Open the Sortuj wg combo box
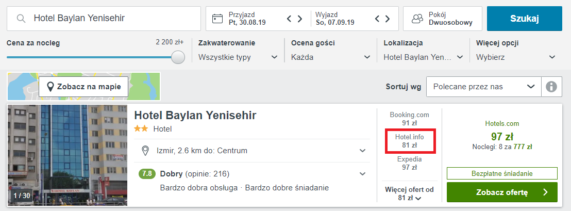The height and width of the screenshot is (211, 571). 483,87
